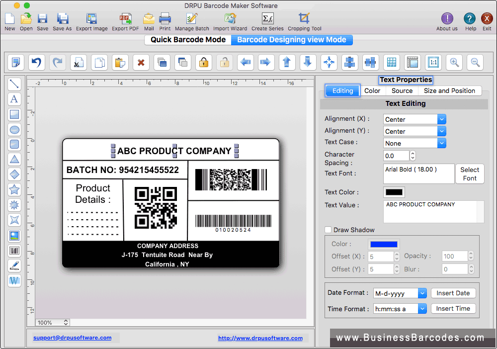
Task: Open the Time Format dropdown
Action: tap(400, 309)
